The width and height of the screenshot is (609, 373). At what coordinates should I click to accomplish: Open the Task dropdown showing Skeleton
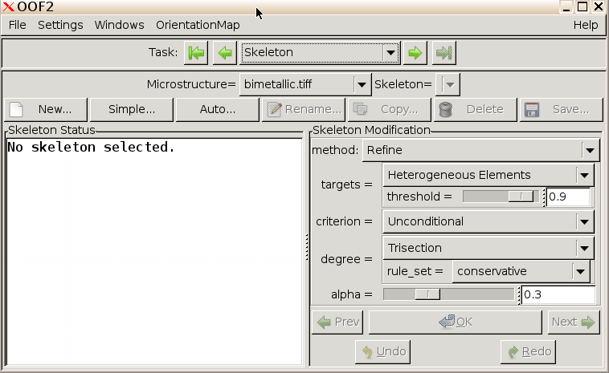pos(321,53)
